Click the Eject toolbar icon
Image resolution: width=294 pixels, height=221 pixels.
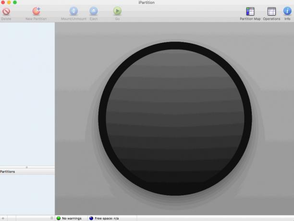pyautogui.click(x=94, y=11)
